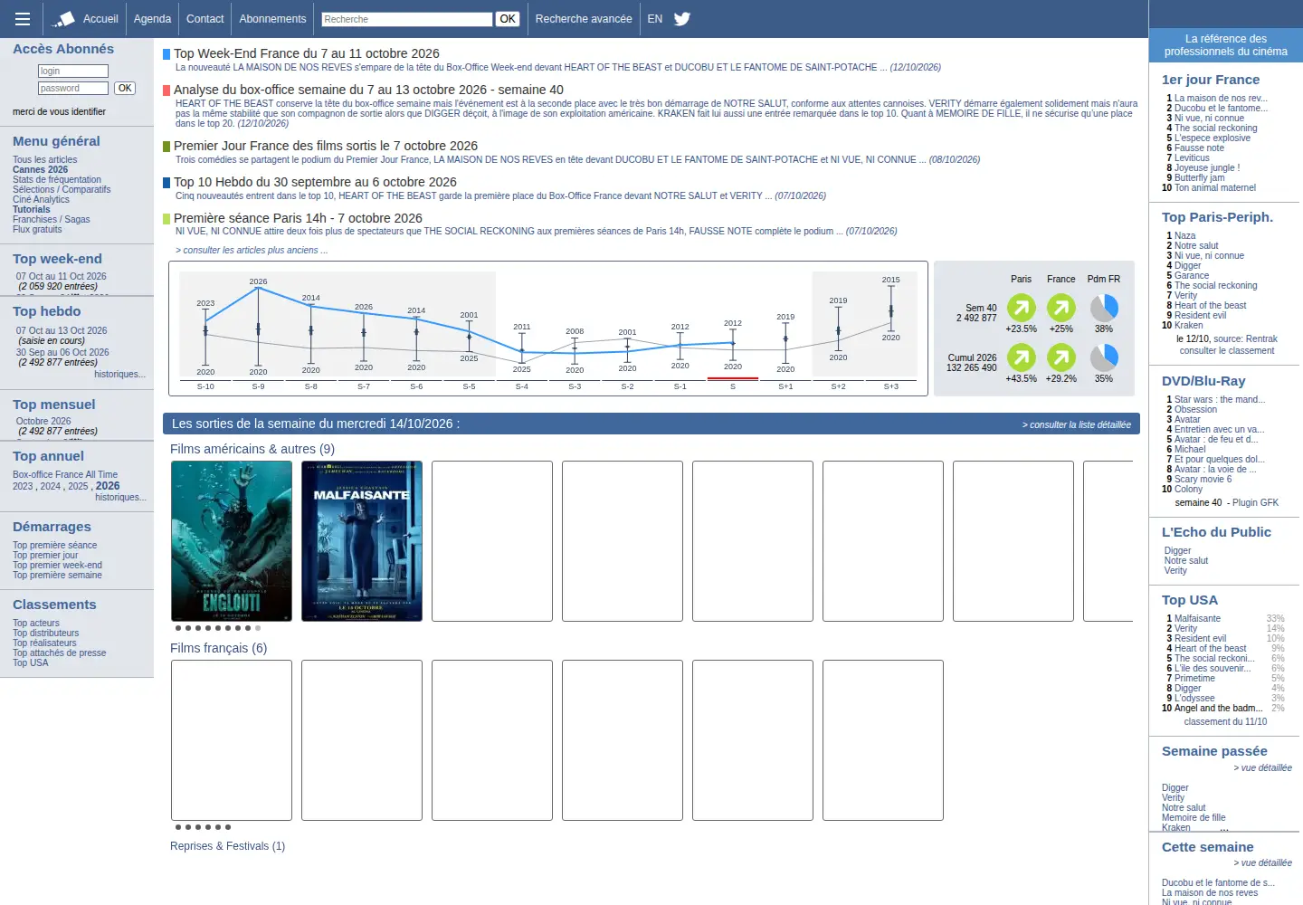Click the Paris Cumul 2026 green arrow icon
Screen dimensions: 1303x905
click(x=1022, y=357)
